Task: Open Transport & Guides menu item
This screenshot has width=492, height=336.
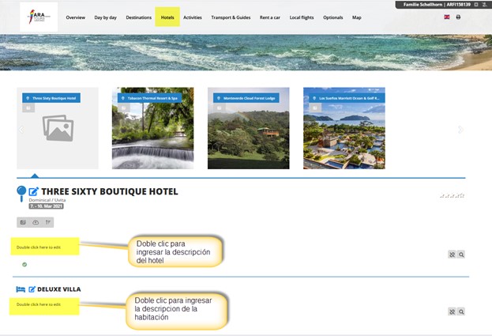Action: (x=231, y=17)
